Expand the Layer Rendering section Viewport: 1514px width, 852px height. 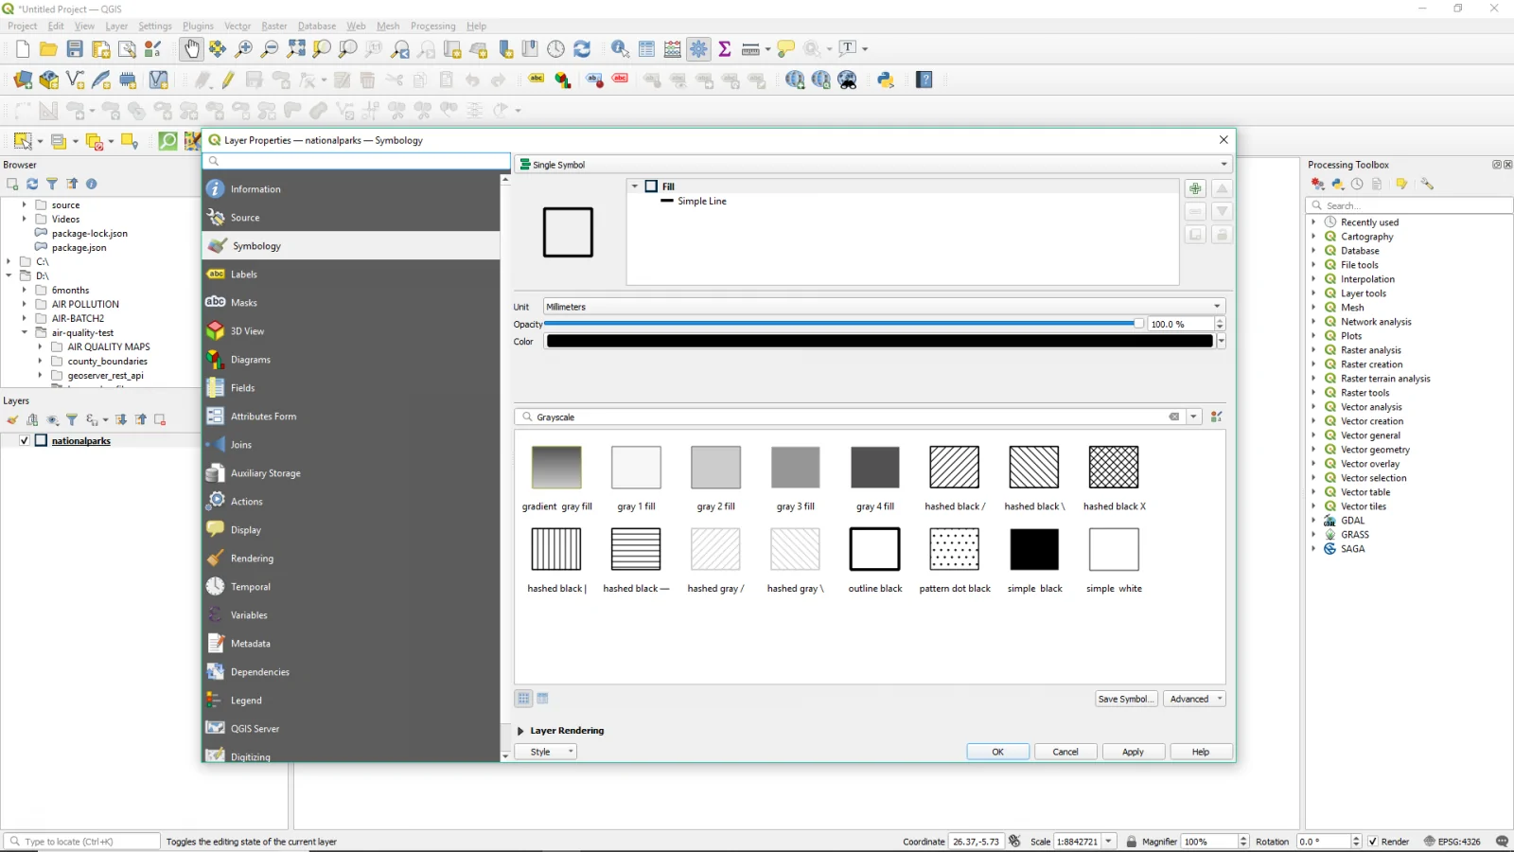click(x=521, y=731)
